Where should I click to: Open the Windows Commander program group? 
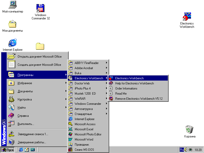pos(88,104)
